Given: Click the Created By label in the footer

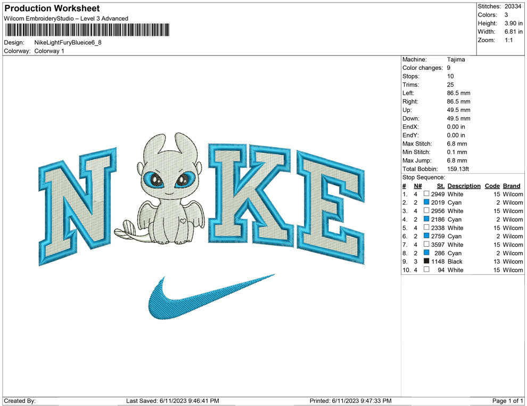Looking at the screenshot, I should tap(20, 401).
